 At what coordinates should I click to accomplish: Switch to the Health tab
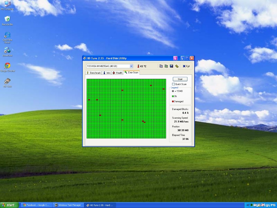(x=117, y=73)
